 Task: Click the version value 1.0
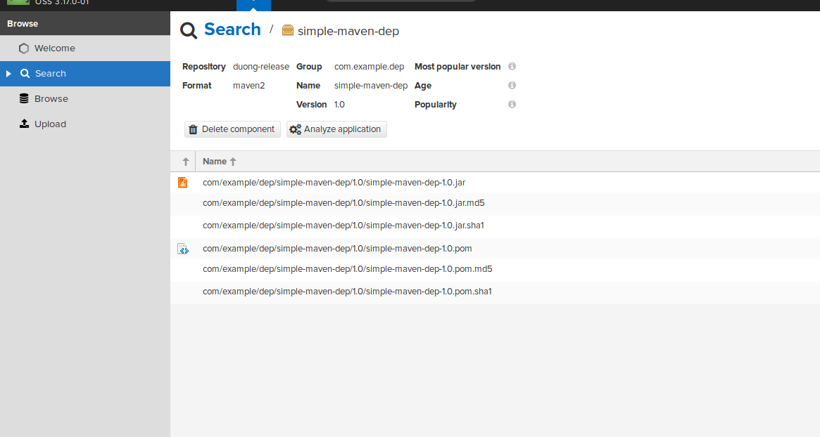339,105
